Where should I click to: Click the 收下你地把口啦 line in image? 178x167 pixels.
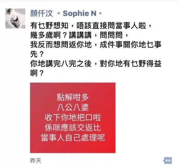click(73, 118)
